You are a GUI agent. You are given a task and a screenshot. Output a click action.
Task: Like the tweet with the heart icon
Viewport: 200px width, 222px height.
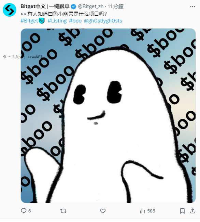[x=103, y=211]
